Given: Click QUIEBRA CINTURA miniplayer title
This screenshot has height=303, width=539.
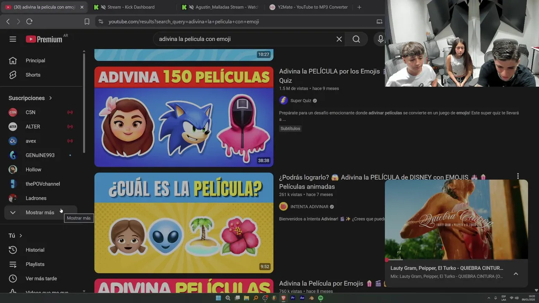Looking at the screenshot, I should pyautogui.click(x=447, y=268).
